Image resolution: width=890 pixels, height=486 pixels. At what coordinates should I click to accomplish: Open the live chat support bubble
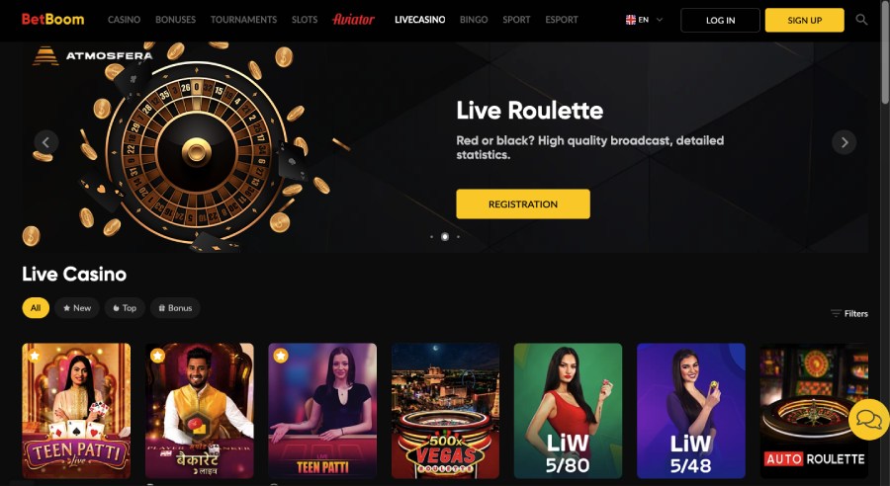point(869,420)
